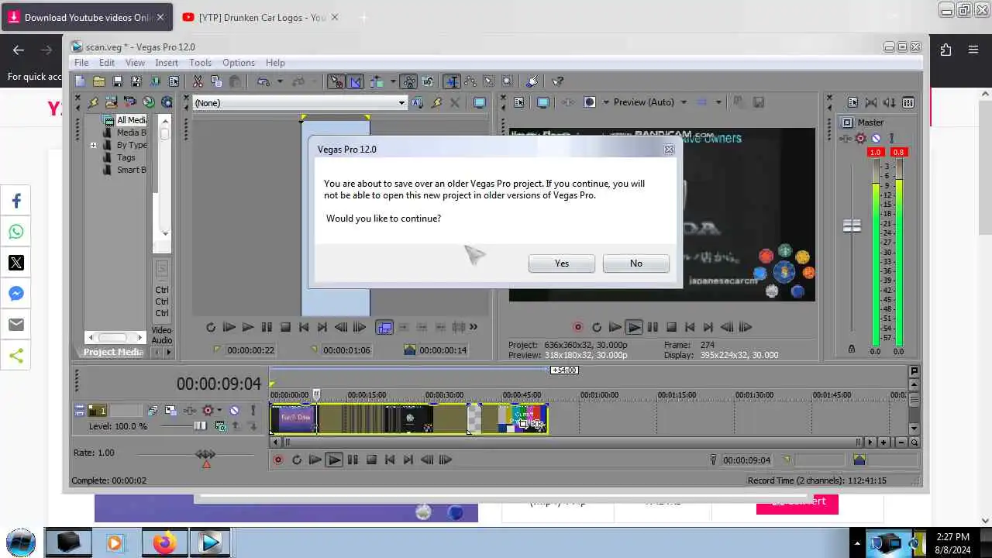Click Pause in video preview transport
Image resolution: width=992 pixels, height=558 pixels.
pyautogui.click(x=653, y=327)
